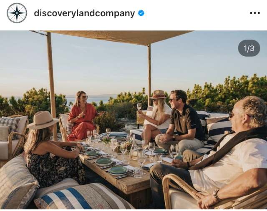Click the wristwatch on the man's arm
This screenshot has width=267, height=211.
tap(216, 195)
